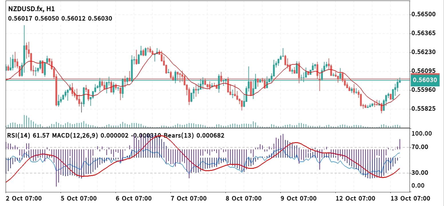Screen dimensions: 444x206
Task: Select the 5 Oct 07:00 time label
Action: click(79, 198)
